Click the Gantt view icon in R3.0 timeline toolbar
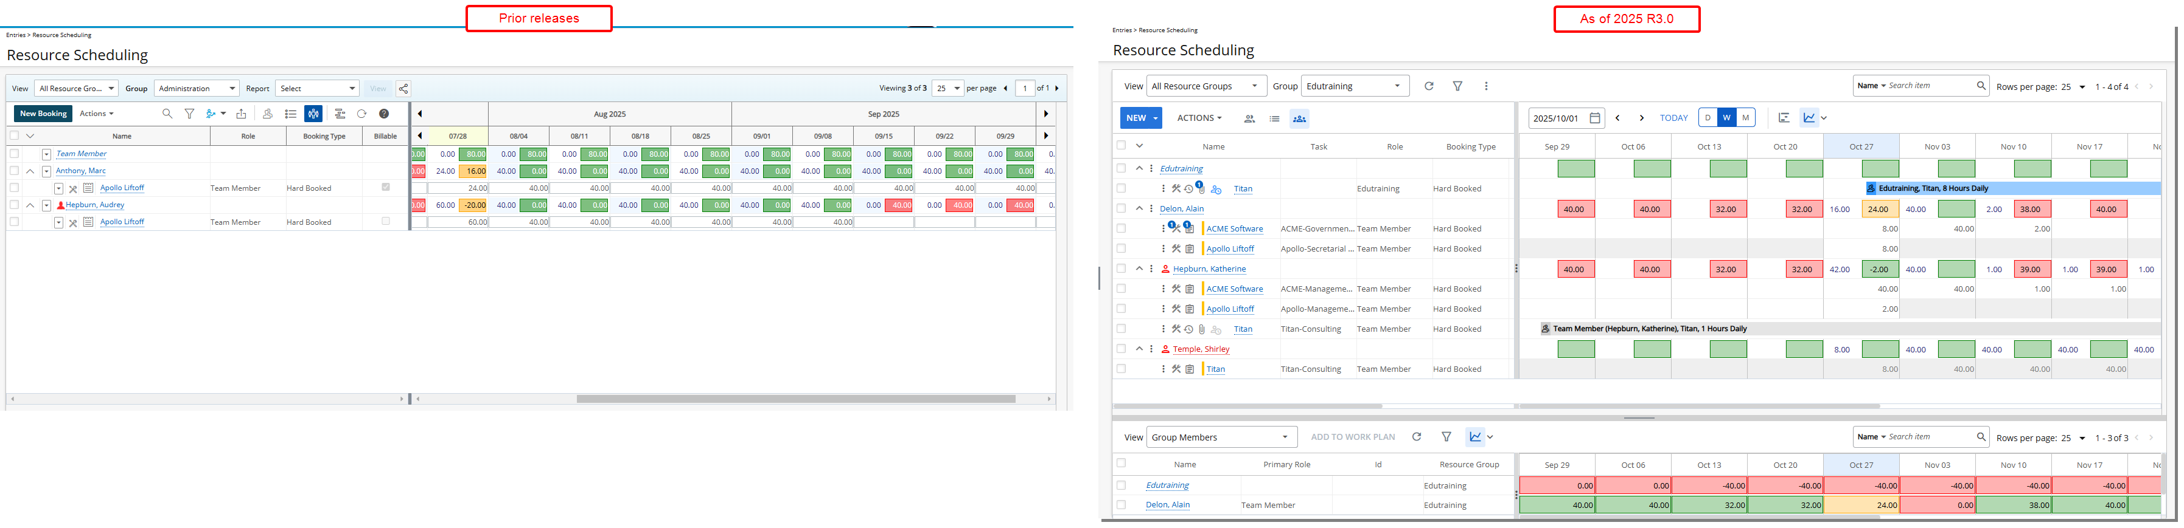The image size is (2184, 528). 1784,118
